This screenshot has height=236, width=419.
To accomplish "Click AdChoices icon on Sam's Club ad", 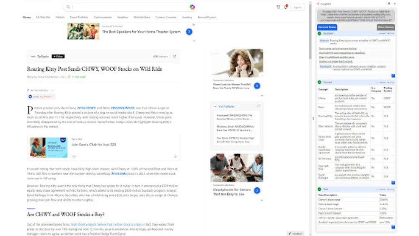I will pyautogui.click(x=176, y=157).
